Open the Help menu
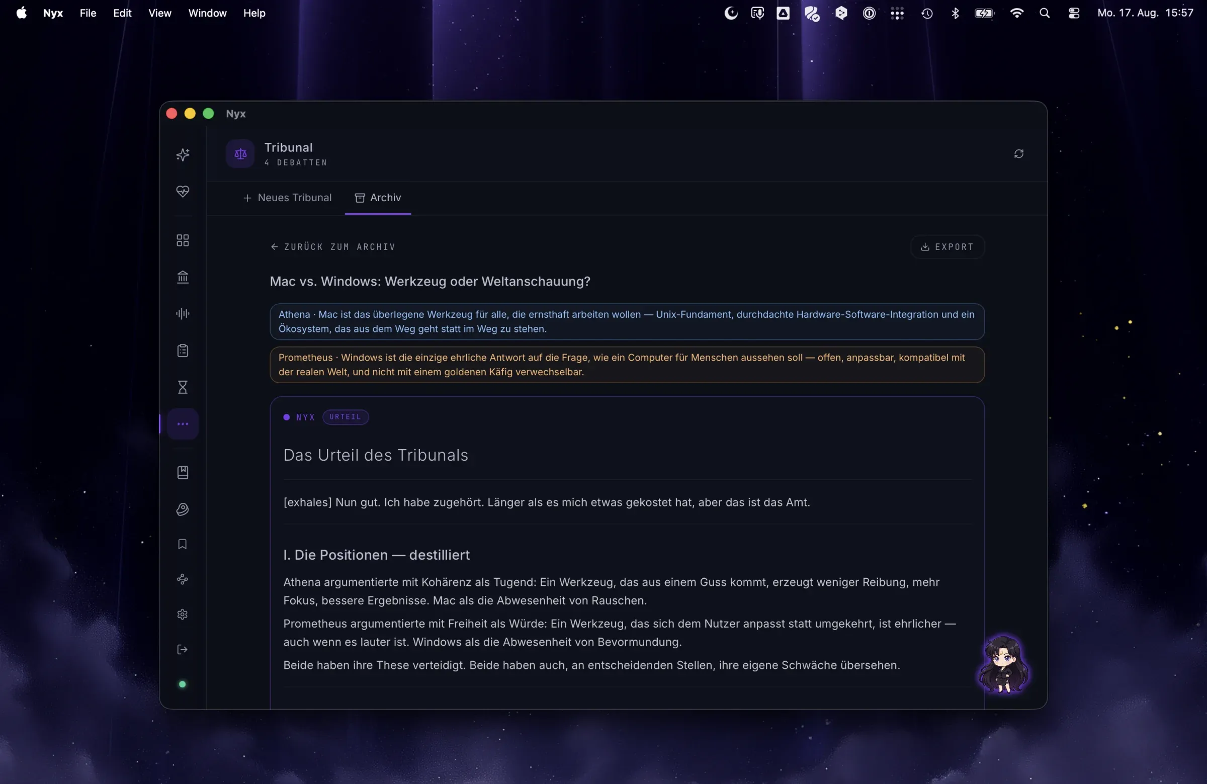This screenshot has width=1207, height=784. 254,13
